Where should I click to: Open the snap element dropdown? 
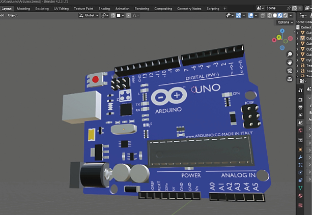[x=121, y=15]
